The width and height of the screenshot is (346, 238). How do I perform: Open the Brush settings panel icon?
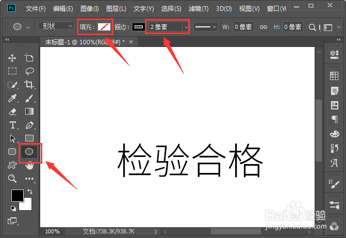point(335,184)
